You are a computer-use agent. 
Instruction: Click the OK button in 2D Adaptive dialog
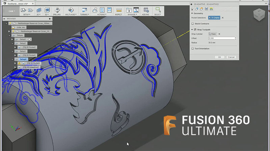pos(219,57)
